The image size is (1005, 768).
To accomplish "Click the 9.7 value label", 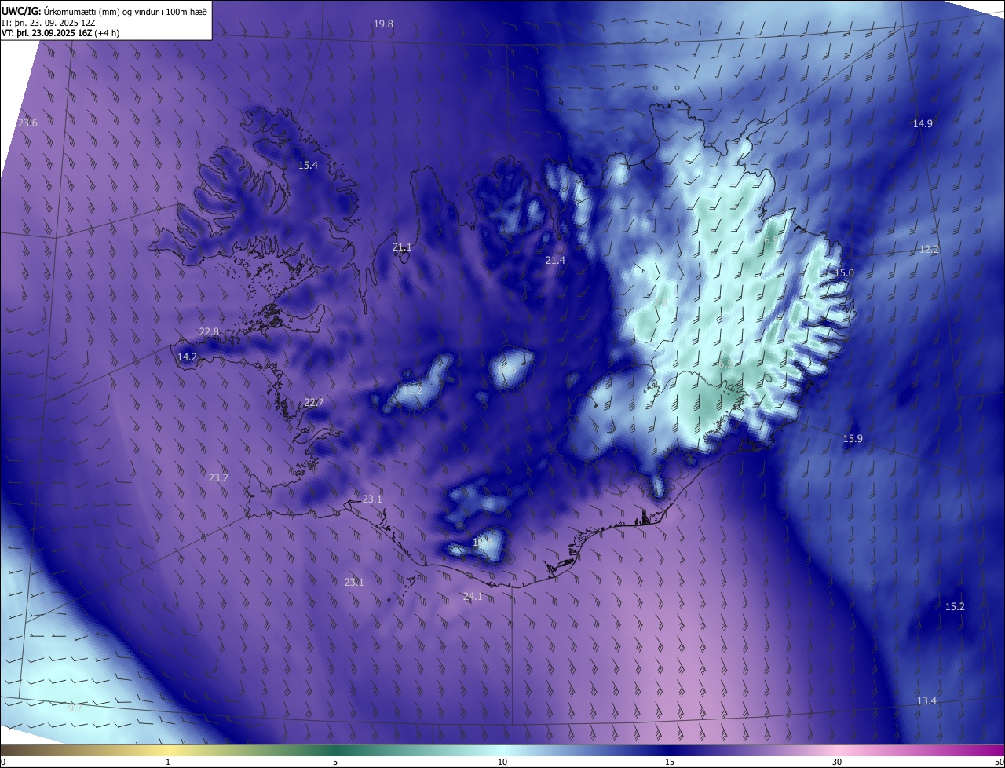I will (75, 708).
